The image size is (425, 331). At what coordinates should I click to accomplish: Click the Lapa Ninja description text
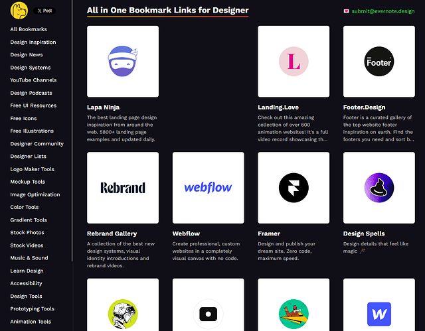pos(122,129)
